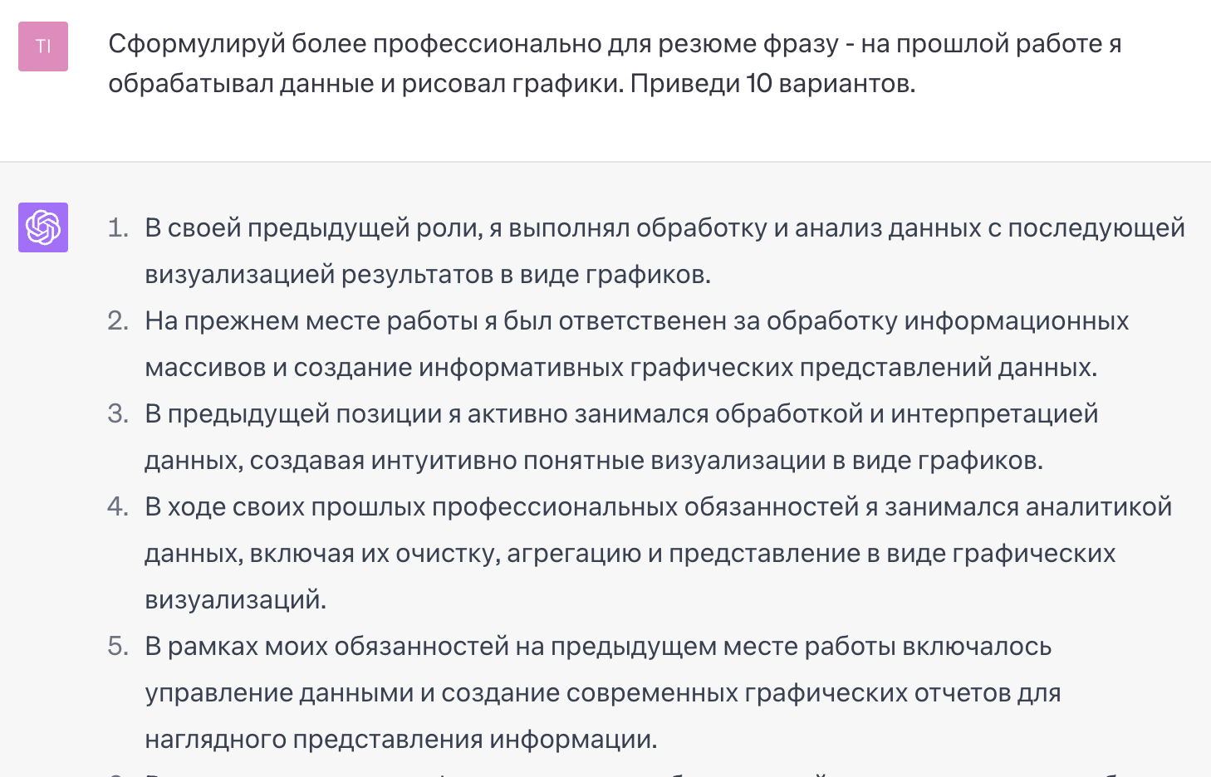Click the pink TI user avatar

(43, 46)
